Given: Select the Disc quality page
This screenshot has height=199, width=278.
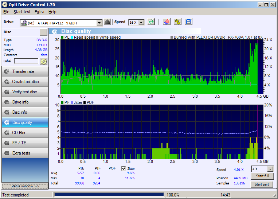Looking at the screenshot, I should tap(25, 122).
